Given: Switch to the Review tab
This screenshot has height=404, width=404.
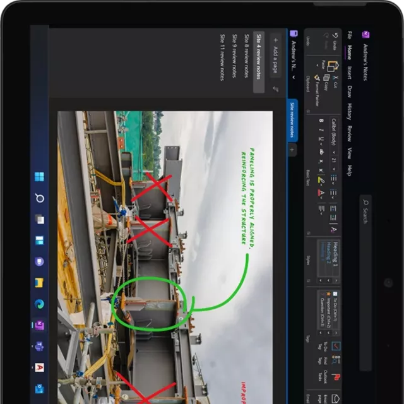Looking at the screenshot, I should pos(350,134).
